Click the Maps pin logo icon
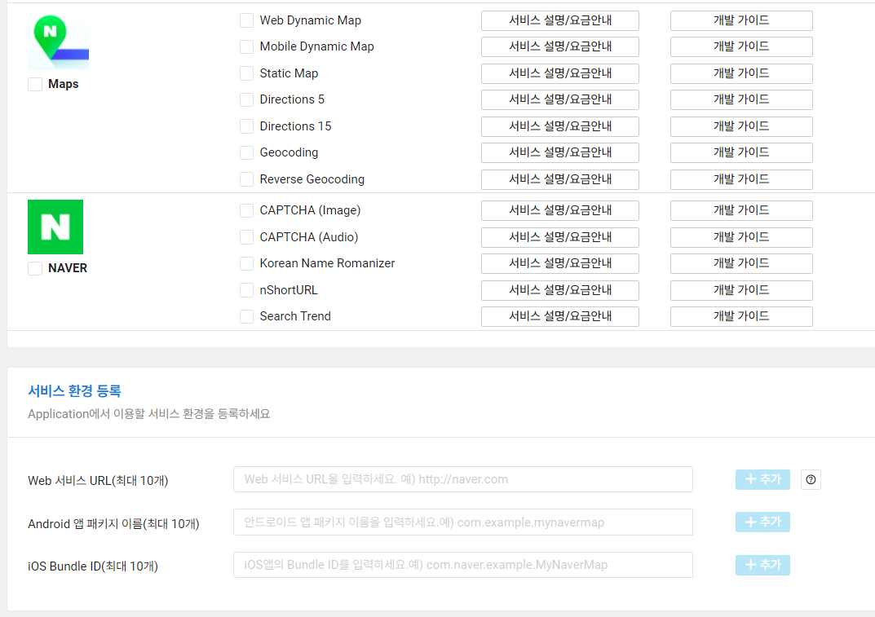This screenshot has height=617, width=875. [58, 42]
